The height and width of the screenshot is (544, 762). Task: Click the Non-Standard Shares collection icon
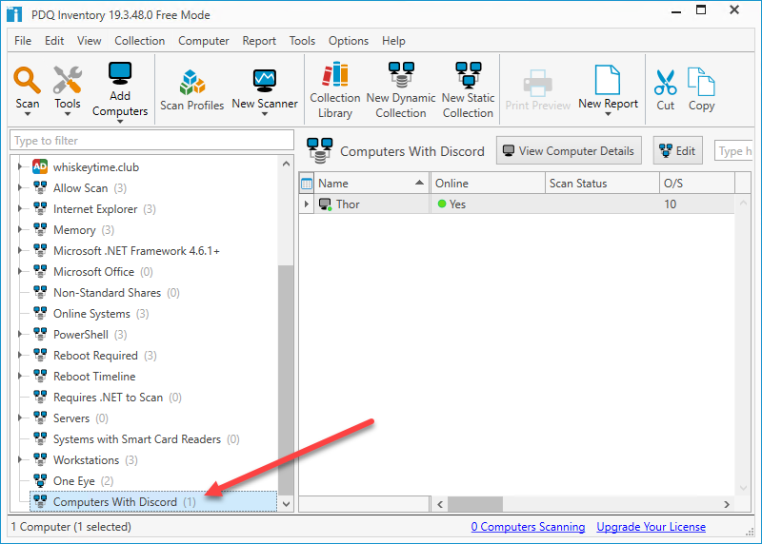click(40, 292)
